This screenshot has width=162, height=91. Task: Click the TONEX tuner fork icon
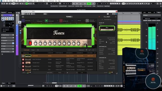[x=77, y=73]
